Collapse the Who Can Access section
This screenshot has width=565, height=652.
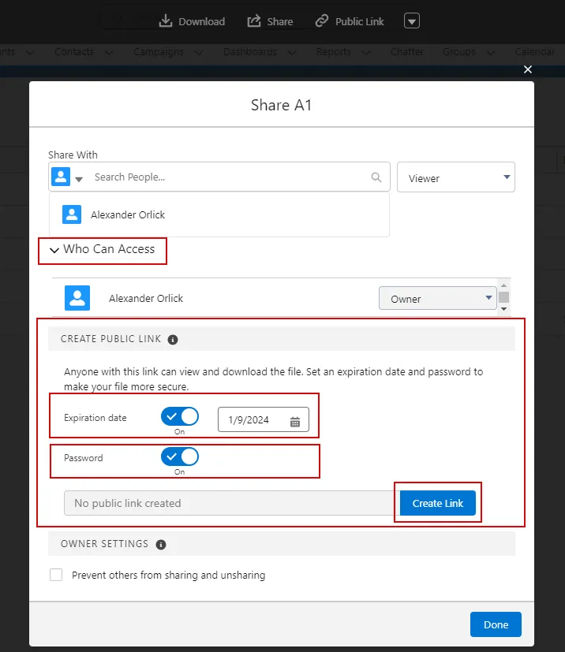click(x=54, y=251)
